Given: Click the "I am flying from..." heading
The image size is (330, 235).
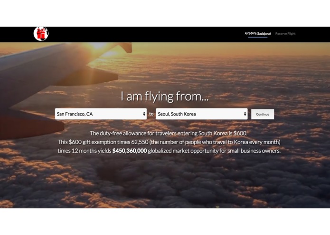Looking at the screenshot, I should [x=165, y=97].
